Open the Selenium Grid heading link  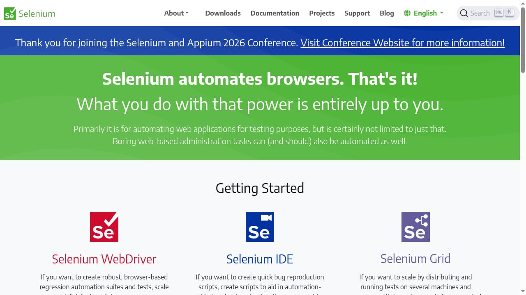point(415,259)
